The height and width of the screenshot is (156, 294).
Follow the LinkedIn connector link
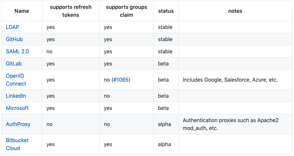16,96
